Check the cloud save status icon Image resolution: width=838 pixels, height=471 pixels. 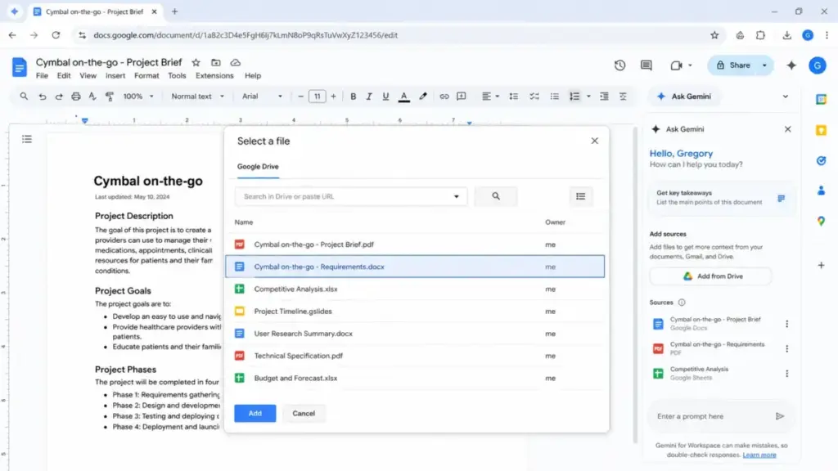click(235, 62)
